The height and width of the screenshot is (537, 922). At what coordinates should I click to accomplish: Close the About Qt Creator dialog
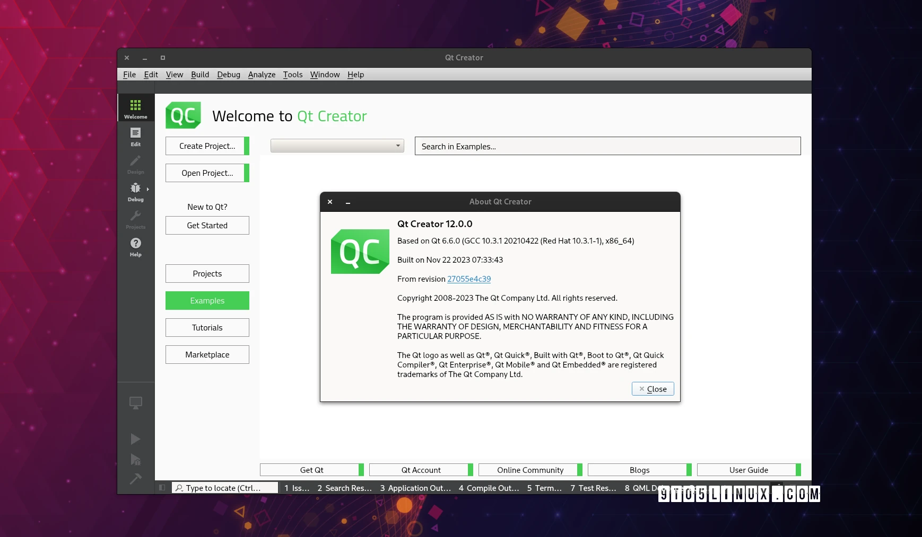pyautogui.click(x=653, y=389)
